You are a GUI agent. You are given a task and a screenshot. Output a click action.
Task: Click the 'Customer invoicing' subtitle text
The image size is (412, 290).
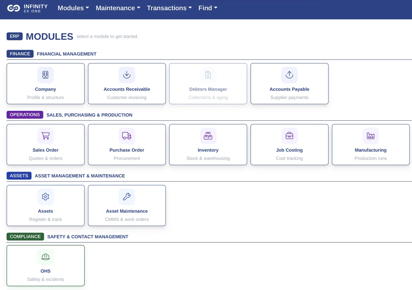tap(127, 97)
